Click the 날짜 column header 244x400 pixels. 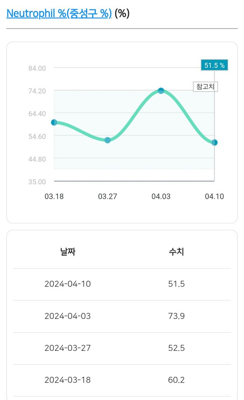tap(68, 252)
